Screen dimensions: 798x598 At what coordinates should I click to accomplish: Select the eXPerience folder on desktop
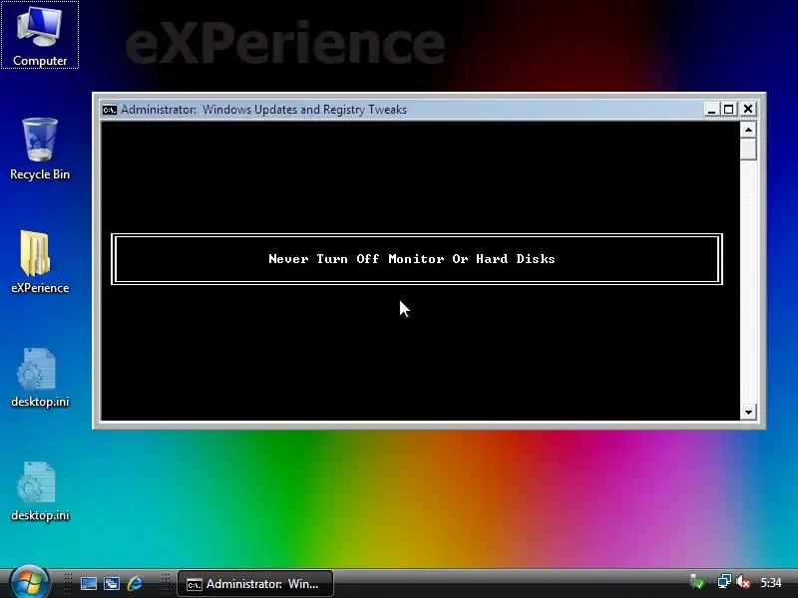coord(40,262)
